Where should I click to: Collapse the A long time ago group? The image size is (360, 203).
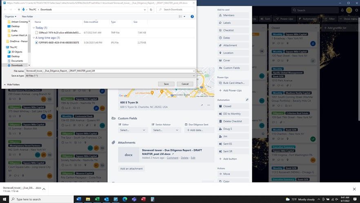point(34,38)
